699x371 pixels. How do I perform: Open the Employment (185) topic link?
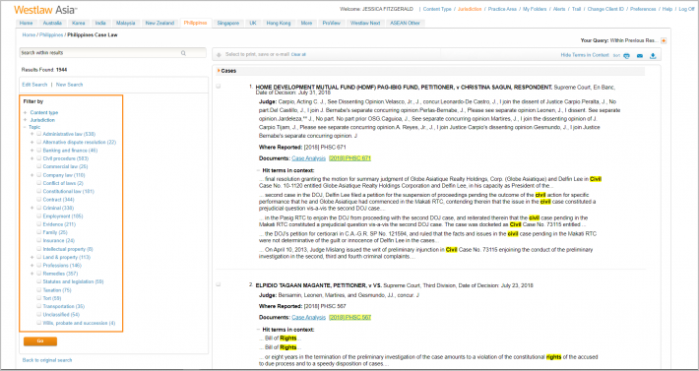(63, 216)
